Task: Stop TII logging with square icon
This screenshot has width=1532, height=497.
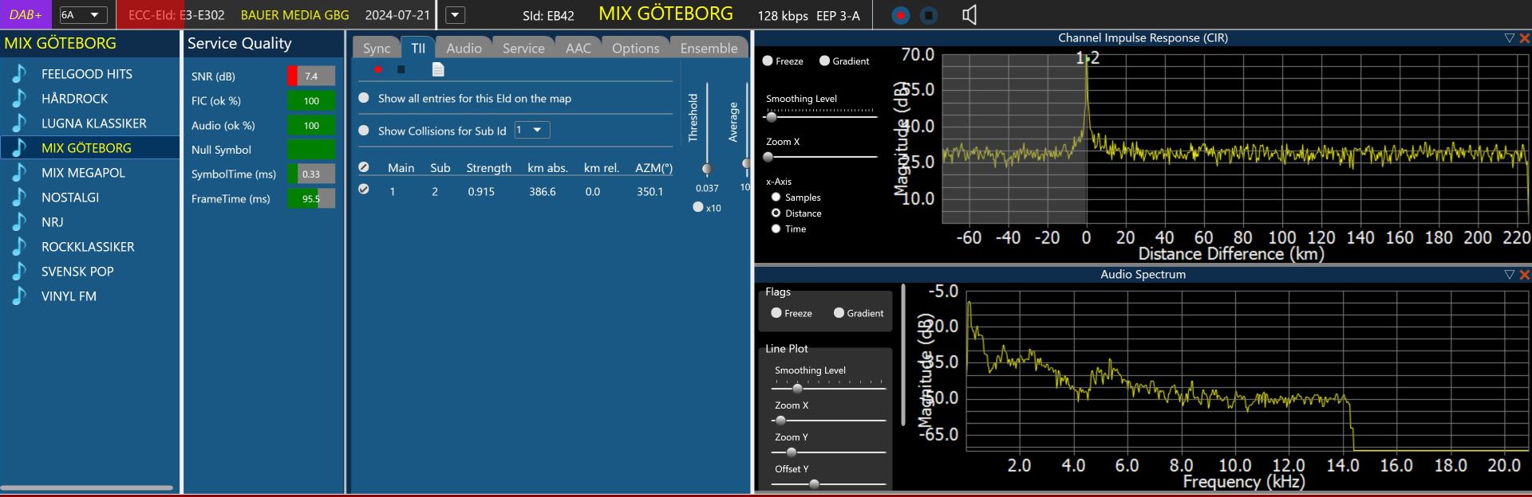Action: click(401, 69)
